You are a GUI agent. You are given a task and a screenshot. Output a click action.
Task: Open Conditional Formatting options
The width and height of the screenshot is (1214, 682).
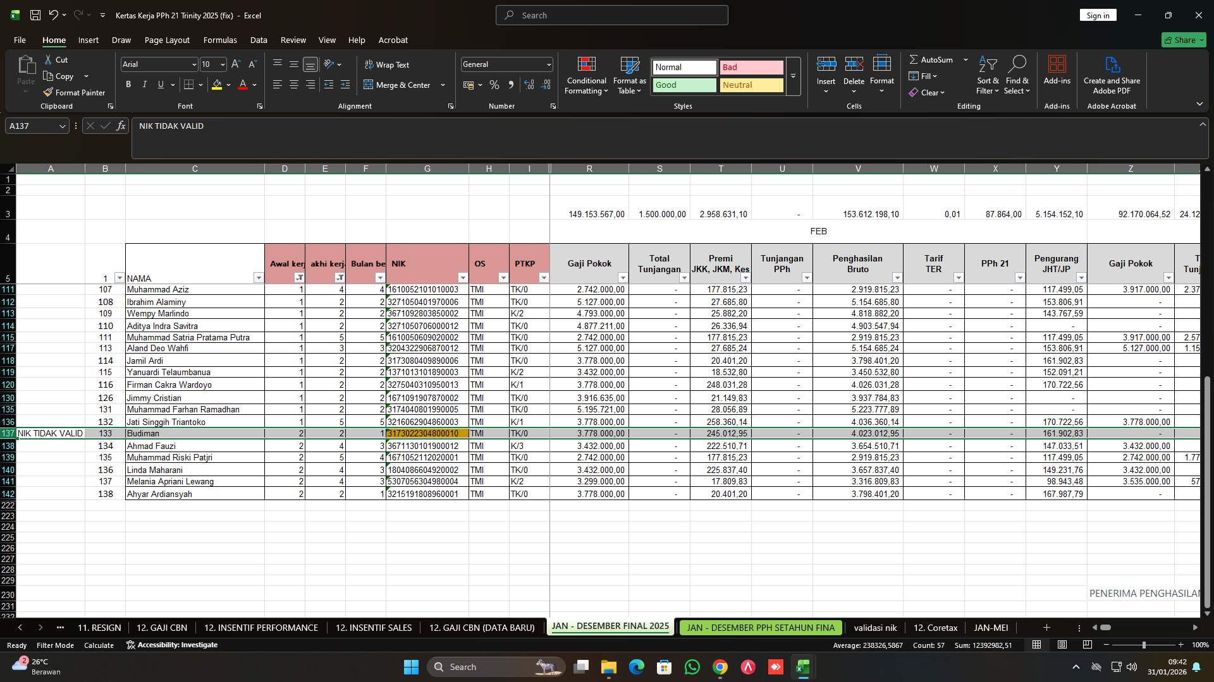586,75
